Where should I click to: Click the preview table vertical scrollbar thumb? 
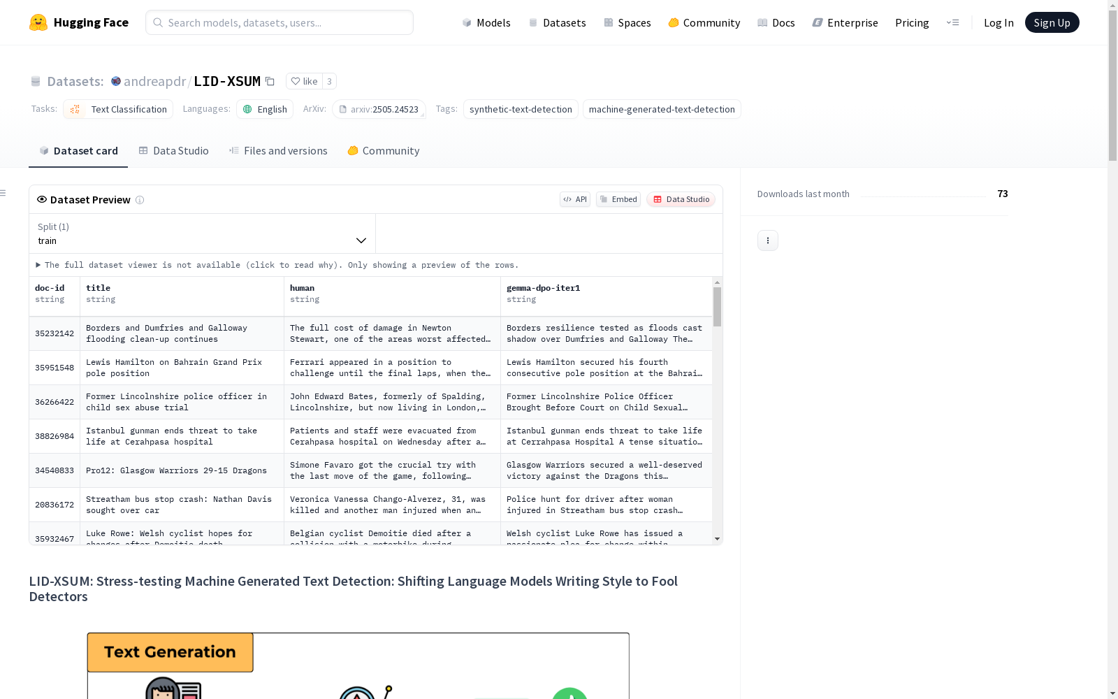[717, 306]
